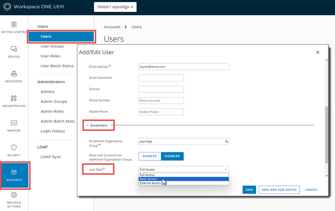Click the dialog's vertical scrollbar thumb
This screenshot has width=335, height=211.
(327, 135)
